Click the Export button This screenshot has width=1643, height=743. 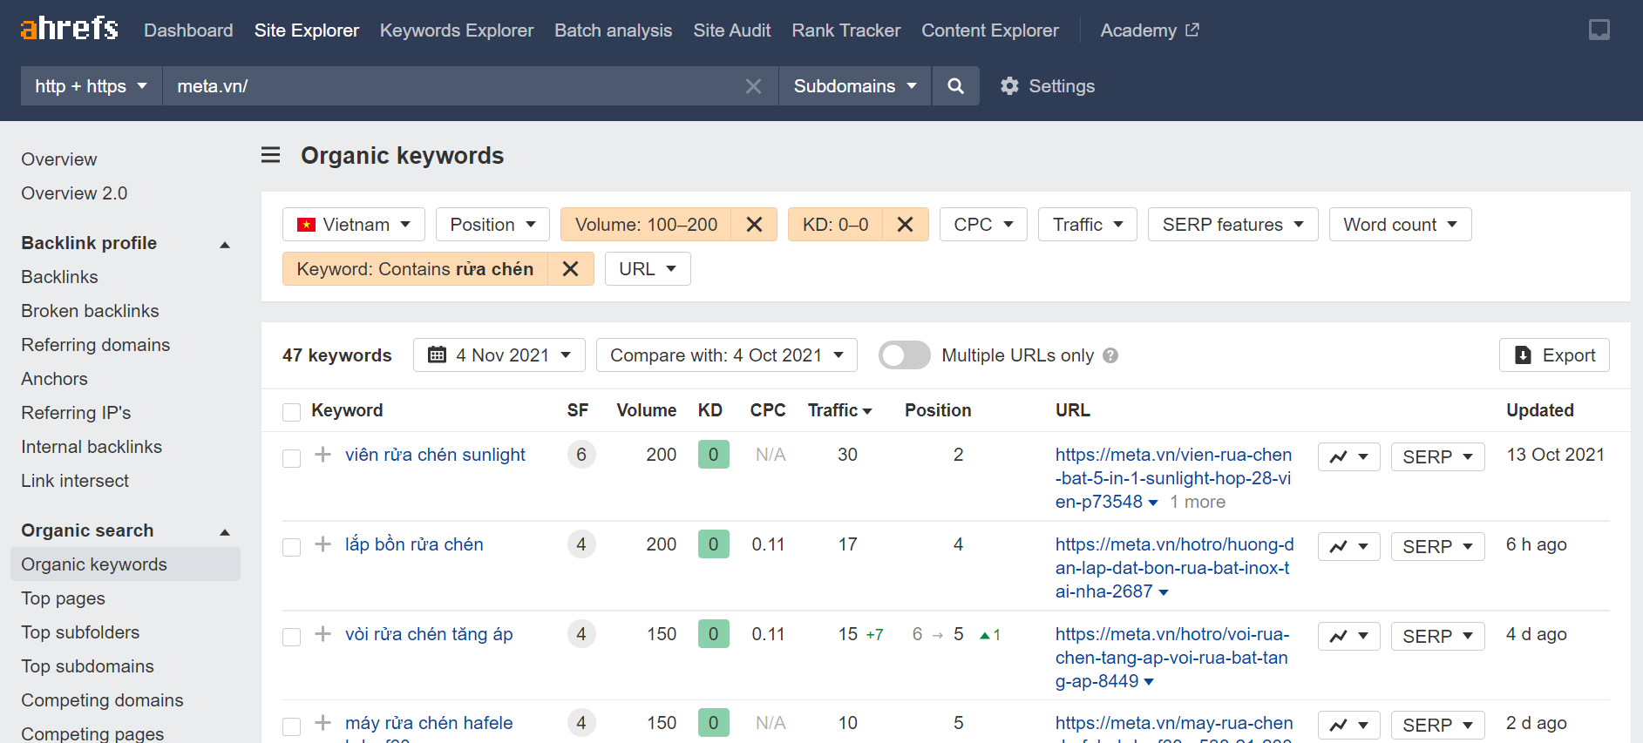pos(1554,355)
